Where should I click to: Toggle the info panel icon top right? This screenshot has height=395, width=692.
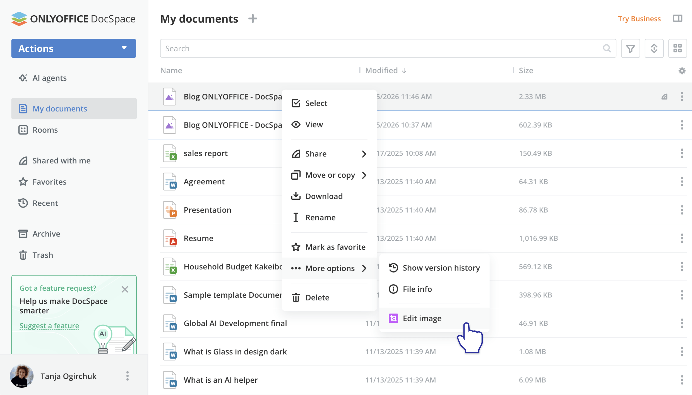click(677, 18)
